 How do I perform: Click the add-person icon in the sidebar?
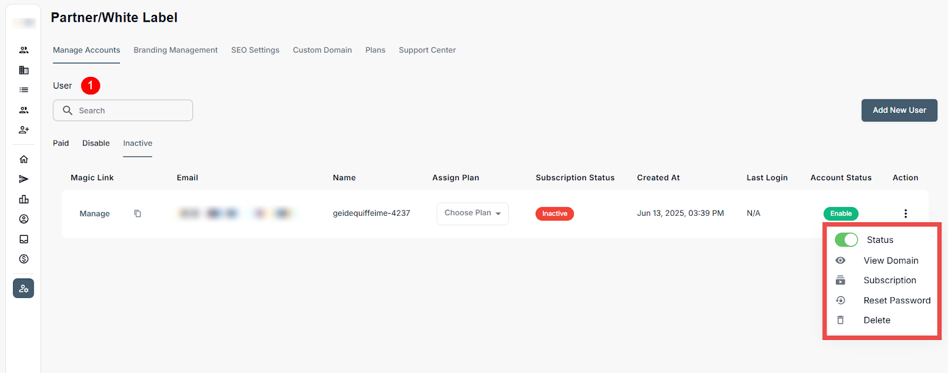[x=24, y=130]
